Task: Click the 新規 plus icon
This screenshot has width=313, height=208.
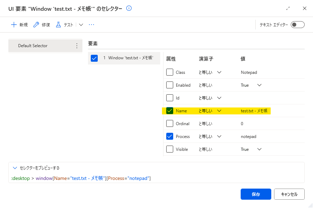Action: 14,25
